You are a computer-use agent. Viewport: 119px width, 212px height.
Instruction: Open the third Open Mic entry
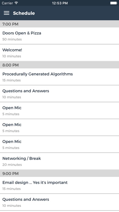click(x=59, y=144)
